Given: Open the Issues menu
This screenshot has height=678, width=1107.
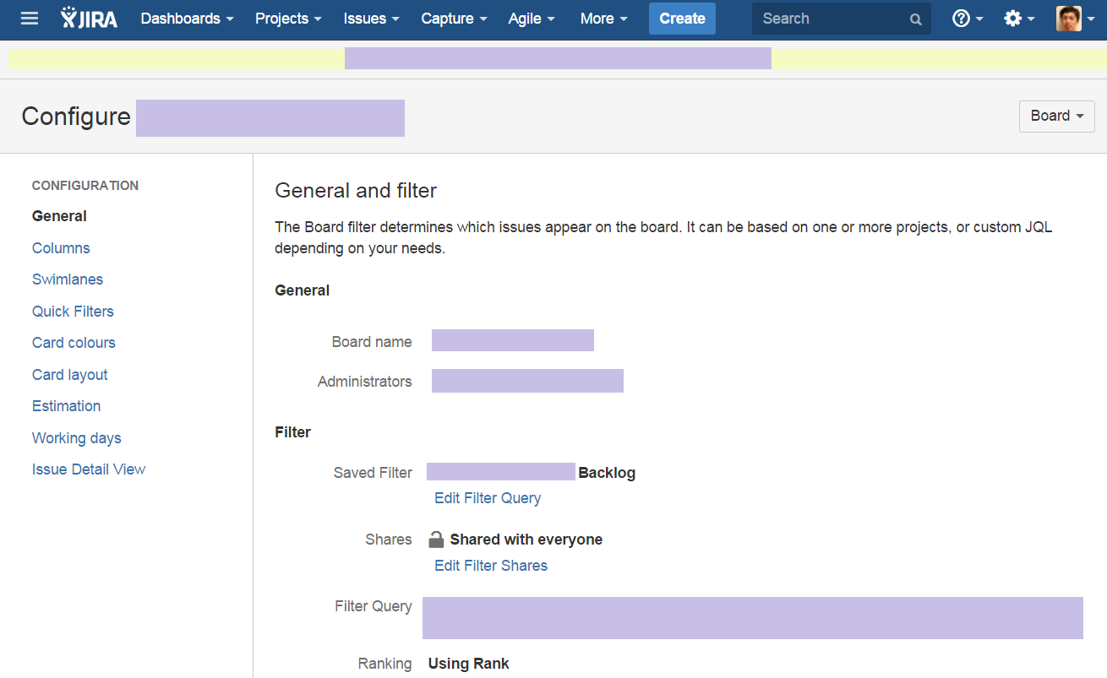Looking at the screenshot, I should coord(372,19).
